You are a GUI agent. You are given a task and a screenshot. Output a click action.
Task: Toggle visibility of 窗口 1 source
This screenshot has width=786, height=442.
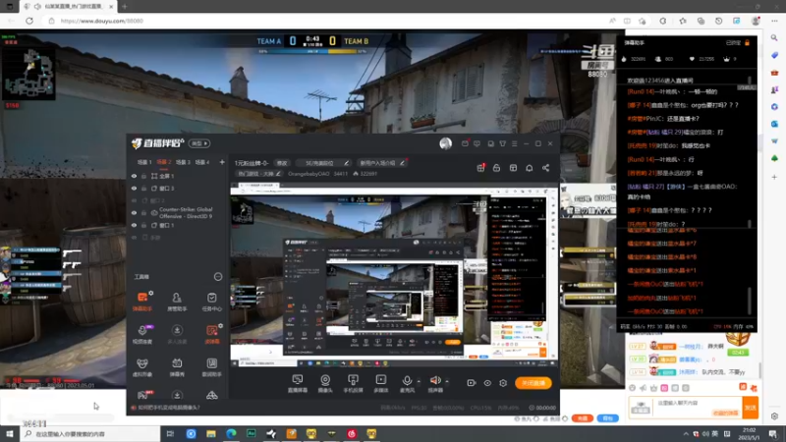tap(134, 226)
